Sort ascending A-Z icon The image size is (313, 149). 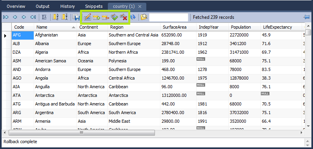click(55, 17)
